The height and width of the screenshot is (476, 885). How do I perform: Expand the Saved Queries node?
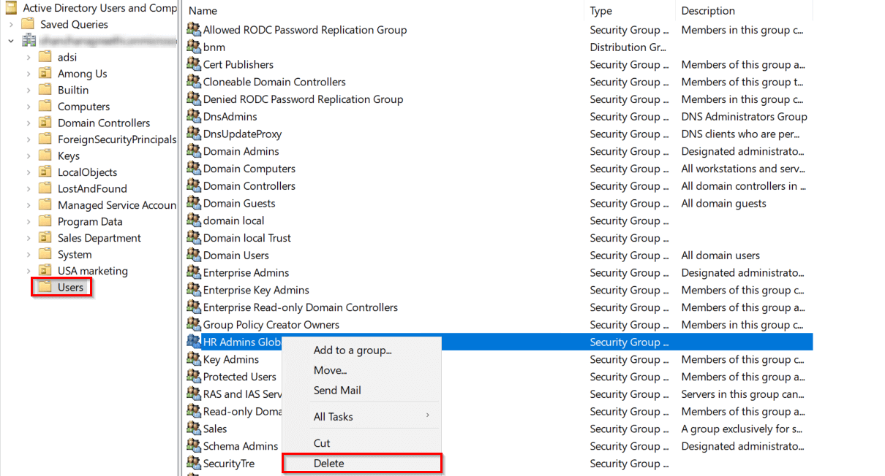click(12, 23)
